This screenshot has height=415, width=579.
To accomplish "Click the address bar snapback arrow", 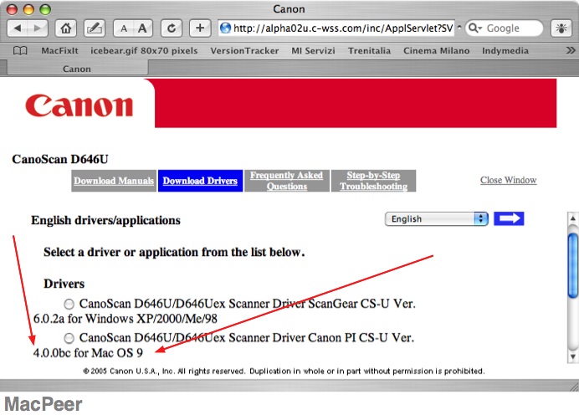I will point(459,28).
